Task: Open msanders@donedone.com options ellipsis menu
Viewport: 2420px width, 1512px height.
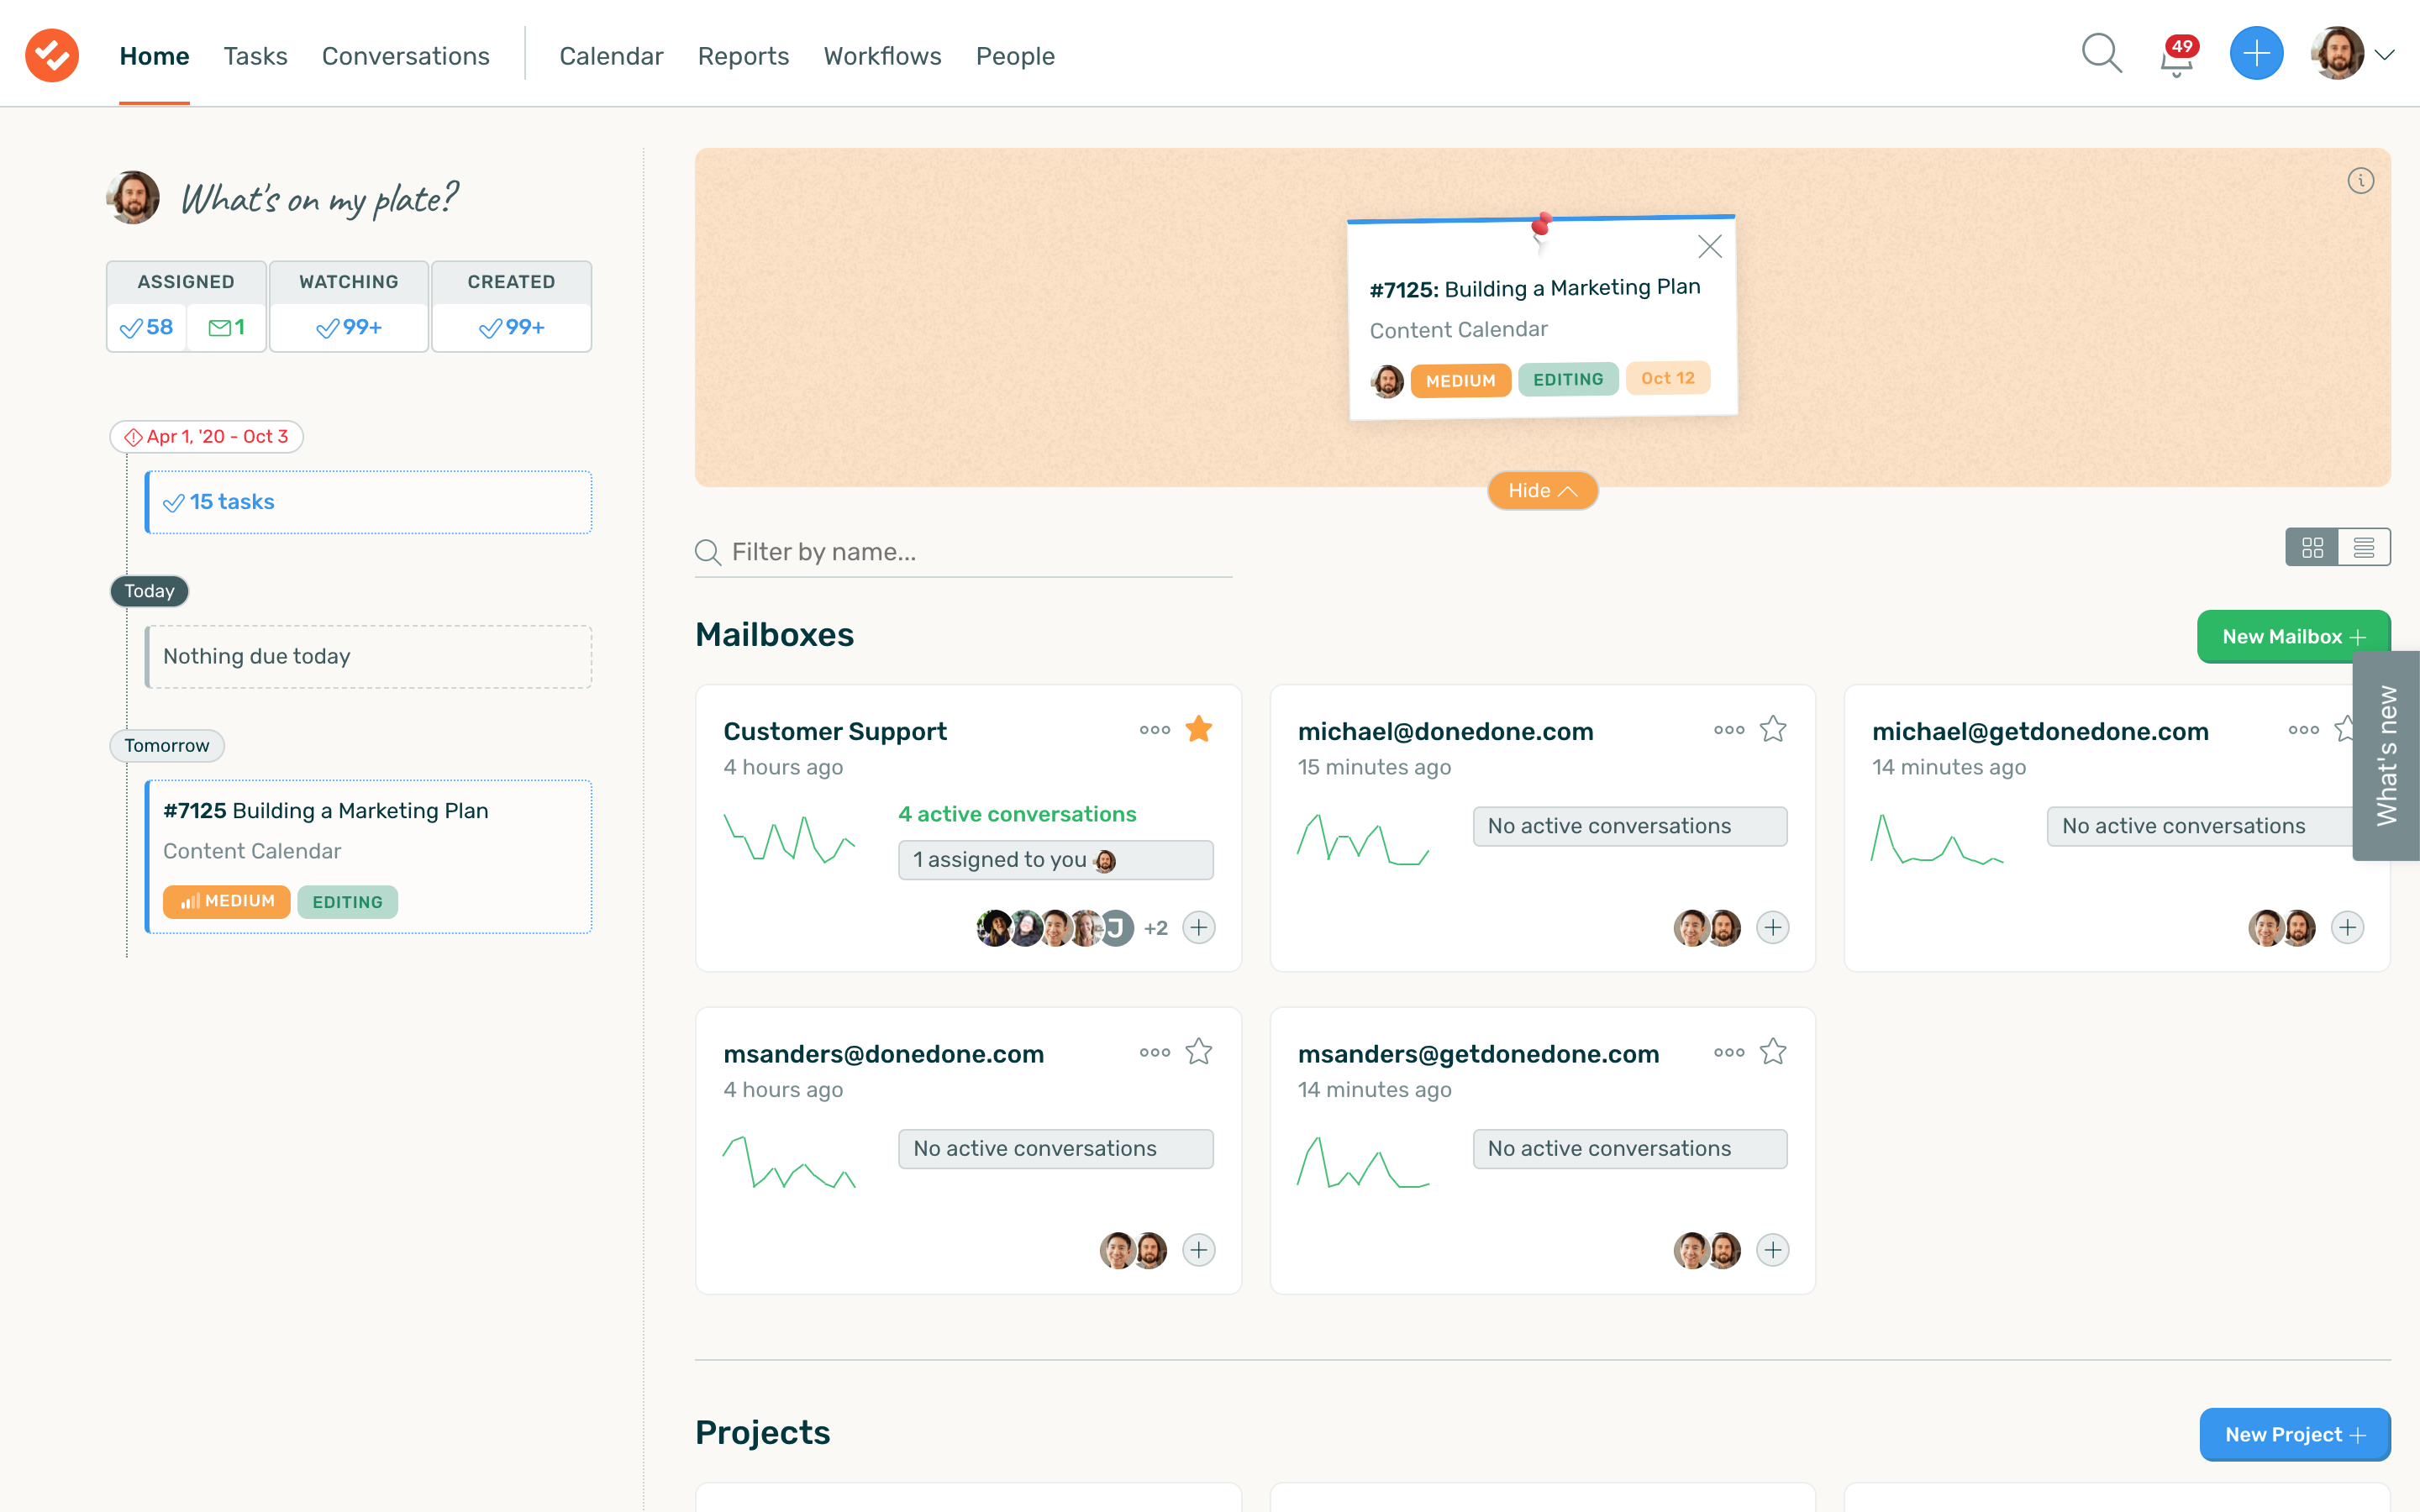Action: point(1155,1052)
